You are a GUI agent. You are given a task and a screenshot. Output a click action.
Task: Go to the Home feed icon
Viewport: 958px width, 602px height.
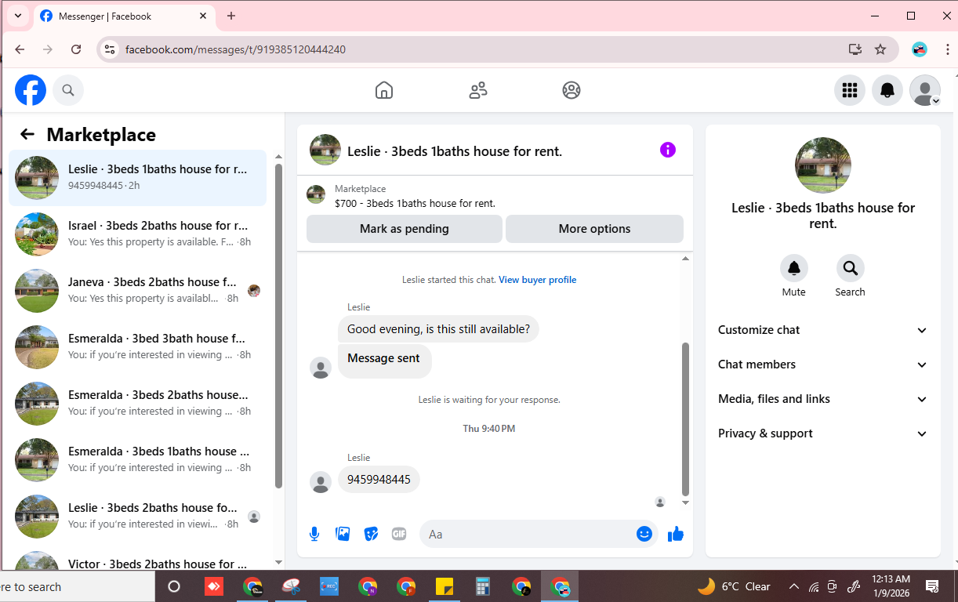(384, 90)
